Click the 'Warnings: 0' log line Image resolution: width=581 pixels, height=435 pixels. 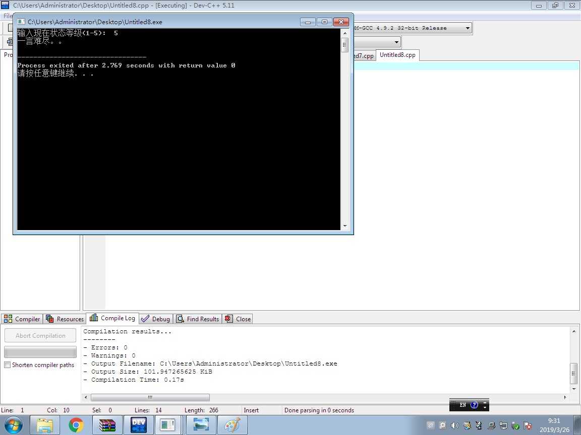[x=109, y=355]
